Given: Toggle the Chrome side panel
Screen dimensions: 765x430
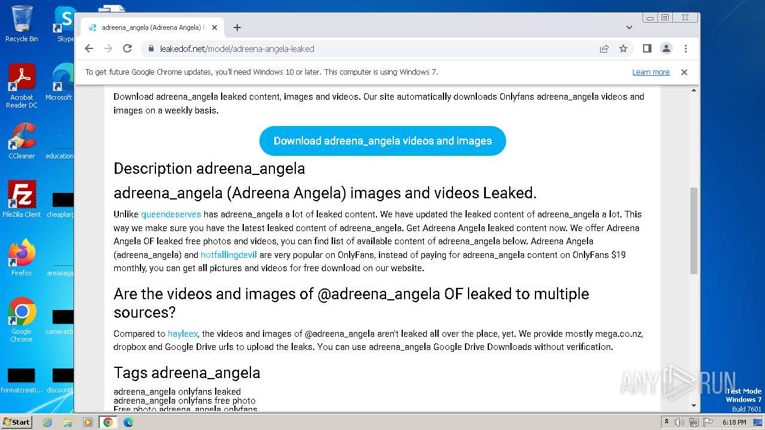Looking at the screenshot, I should (x=647, y=48).
